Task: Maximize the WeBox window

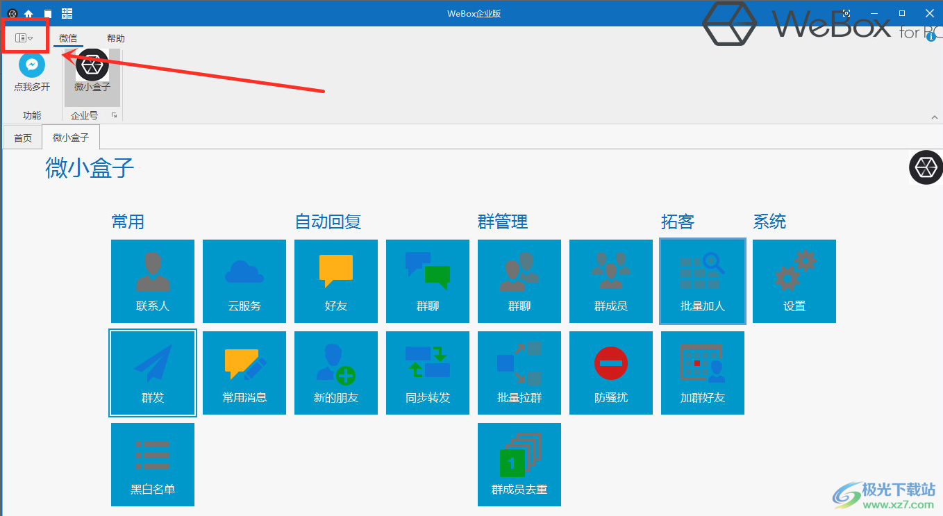Action: (x=902, y=13)
